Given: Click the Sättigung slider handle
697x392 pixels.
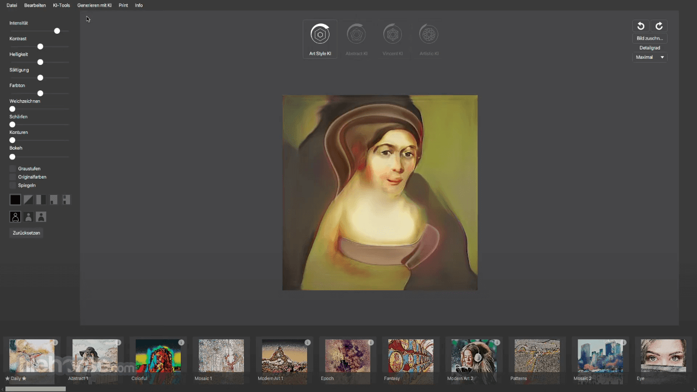Looking at the screenshot, I should [x=40, y=78].
